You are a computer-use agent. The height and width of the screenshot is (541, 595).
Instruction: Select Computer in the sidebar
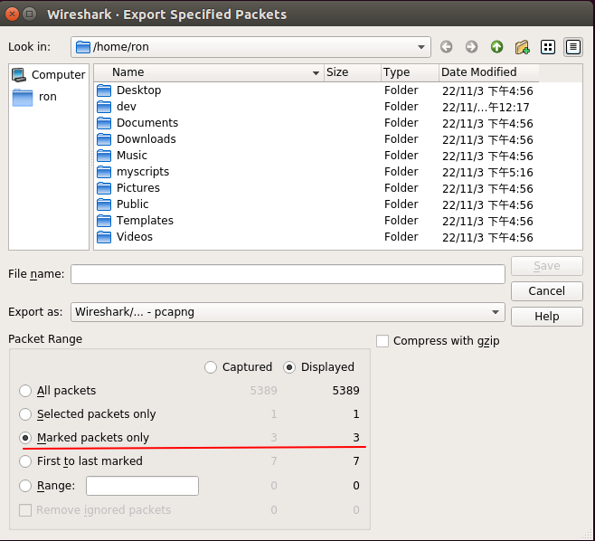pos(49,75)
